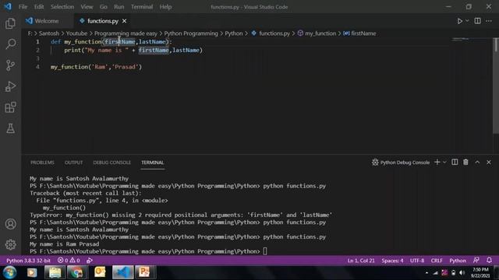The width and height of the screenshot is (499, 280).
Task: Switch to the Problems panel tab
Action: 42,163
